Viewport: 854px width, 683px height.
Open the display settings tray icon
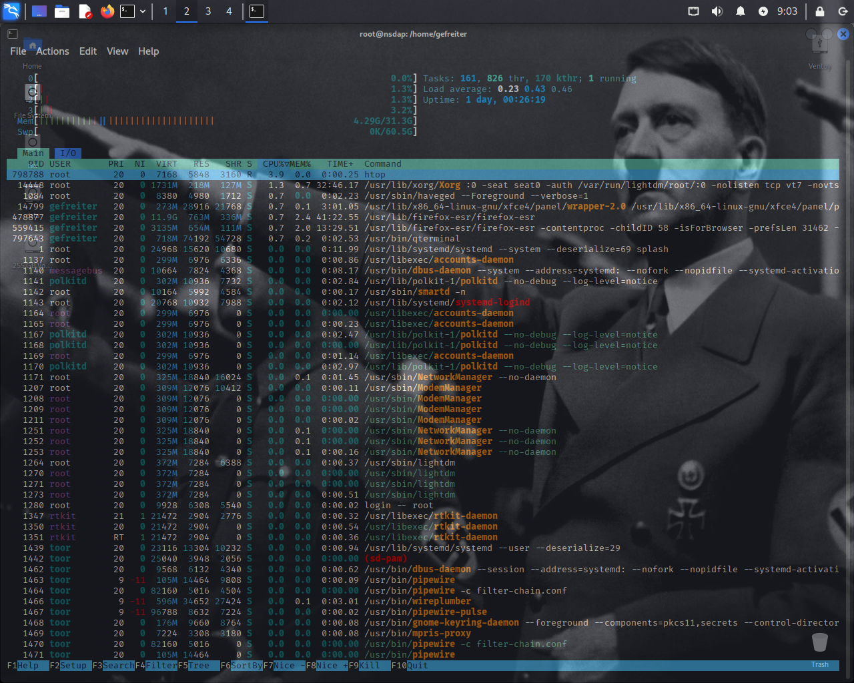[x=694, y=11]
